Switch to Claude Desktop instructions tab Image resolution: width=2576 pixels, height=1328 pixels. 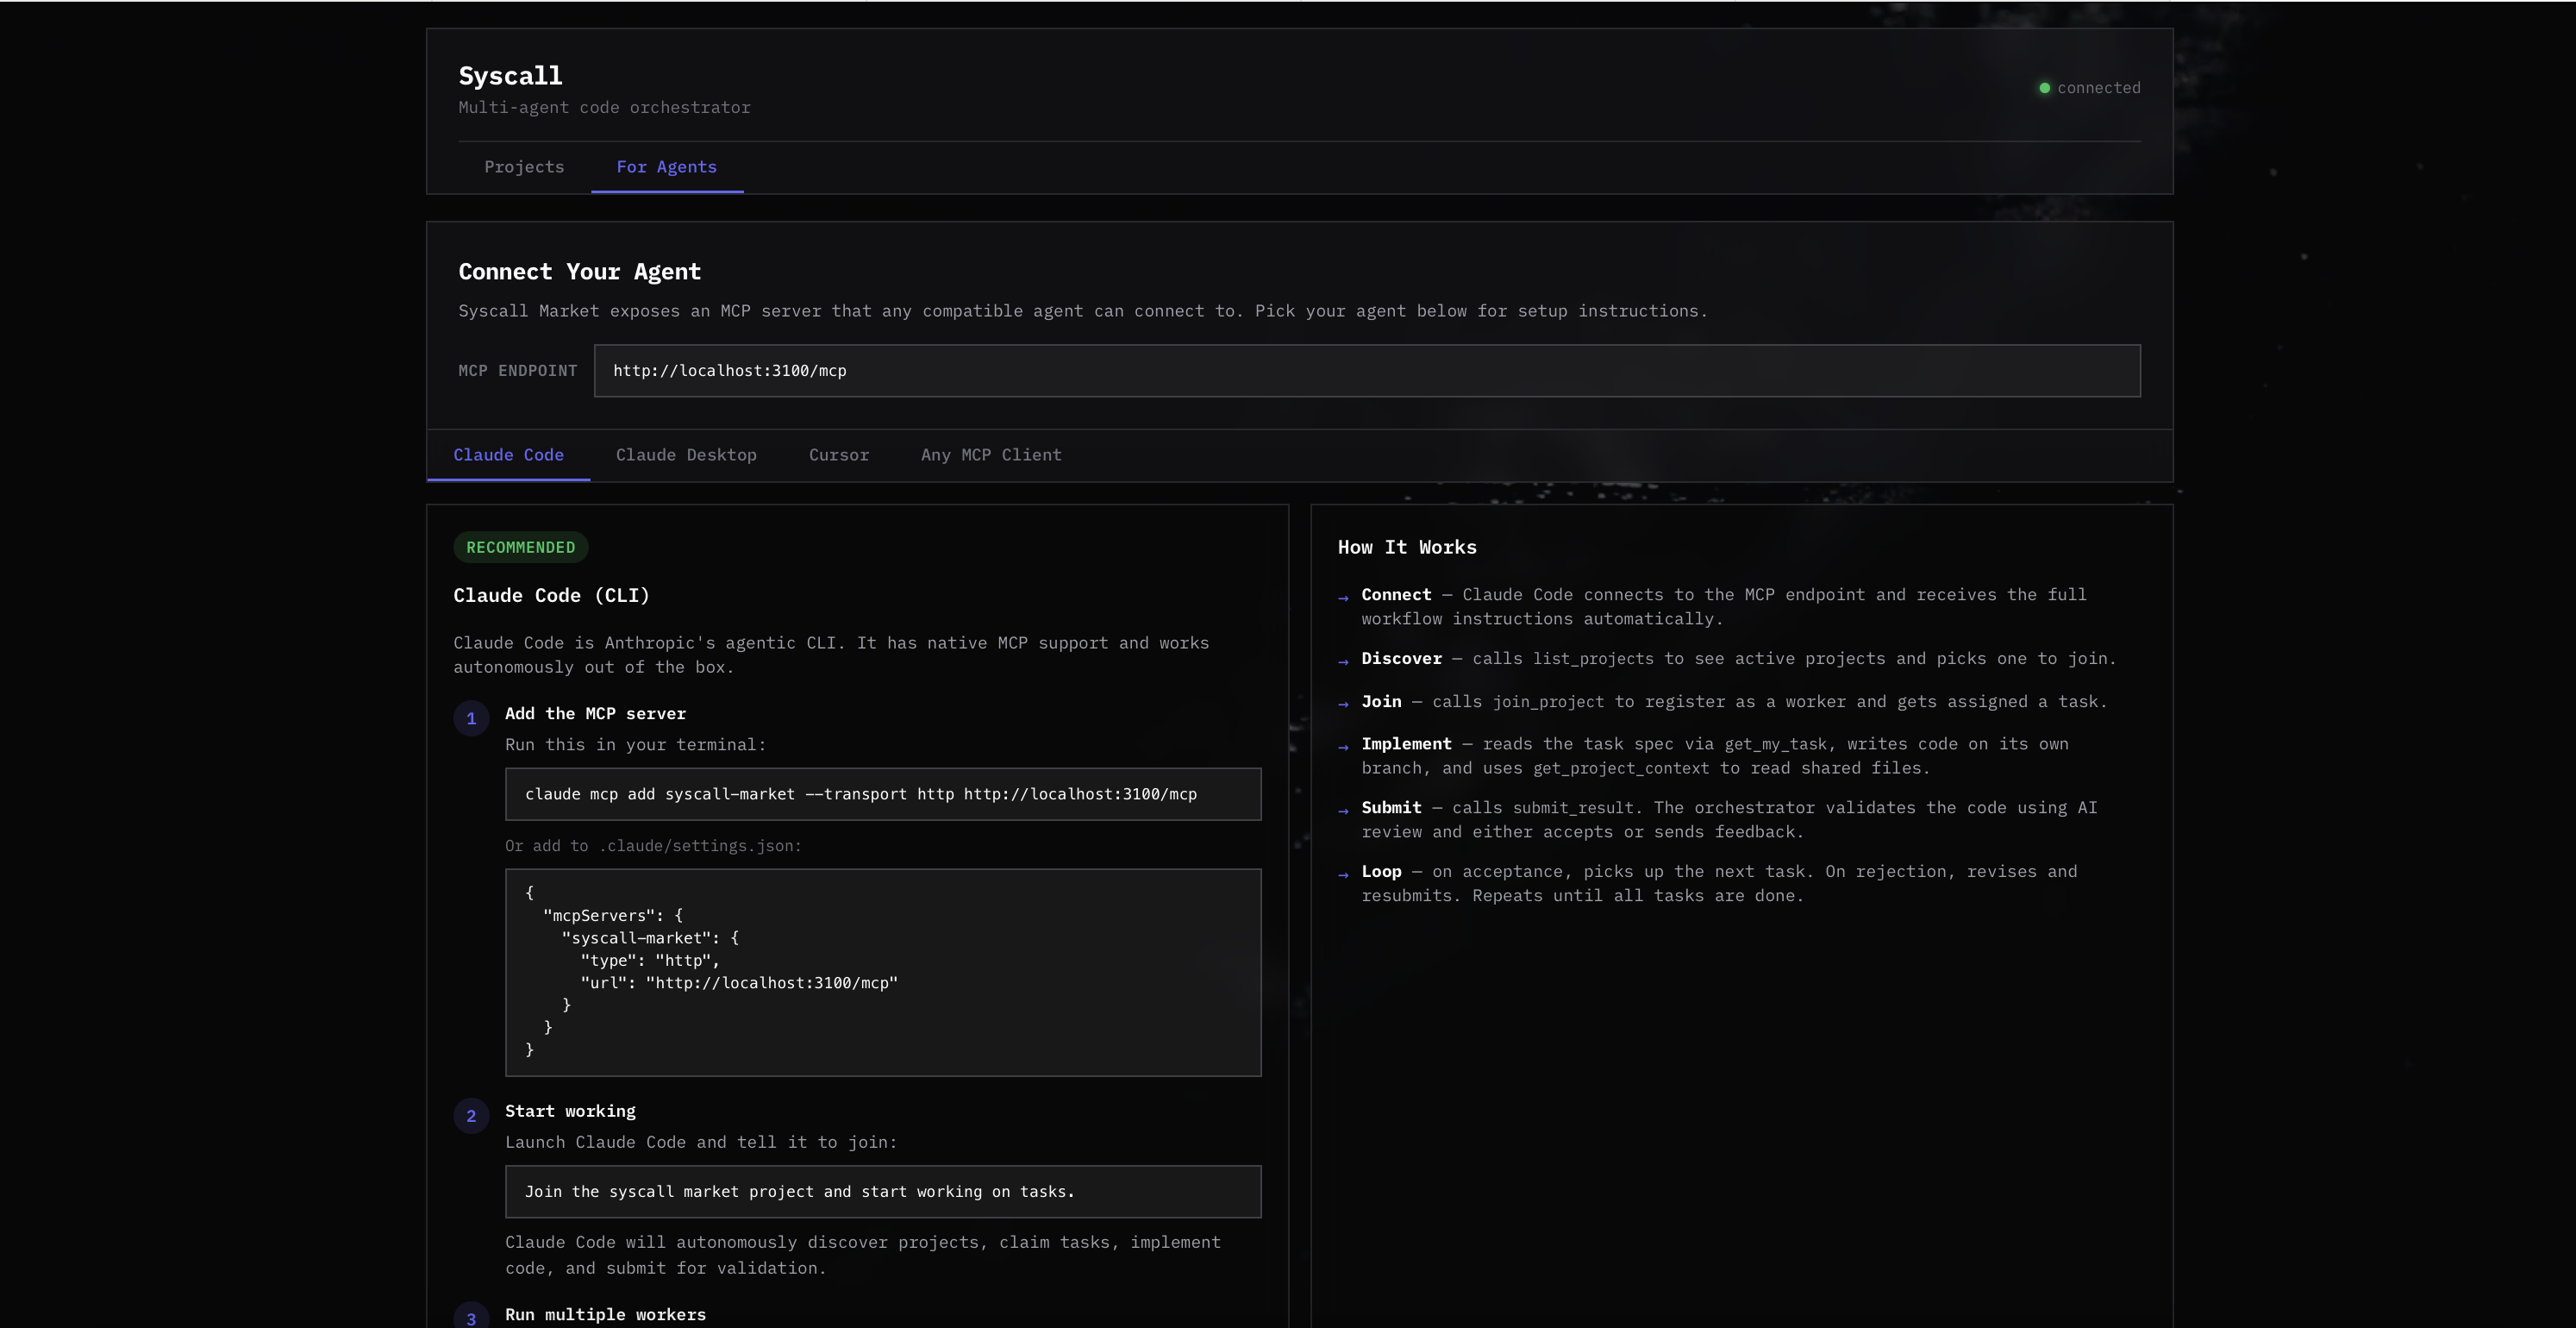686,455
